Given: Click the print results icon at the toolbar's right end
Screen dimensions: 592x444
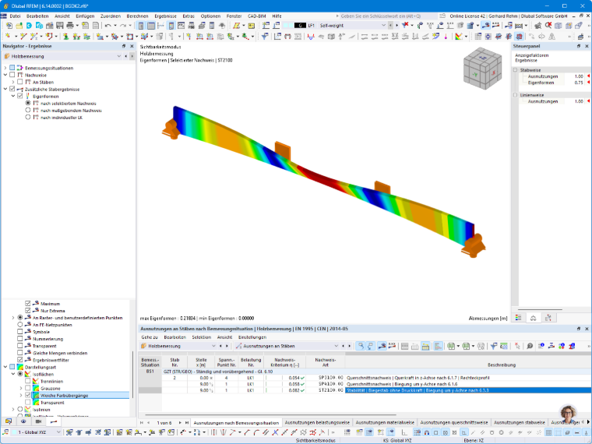Looking at the screenshot, I should point(580,37).
